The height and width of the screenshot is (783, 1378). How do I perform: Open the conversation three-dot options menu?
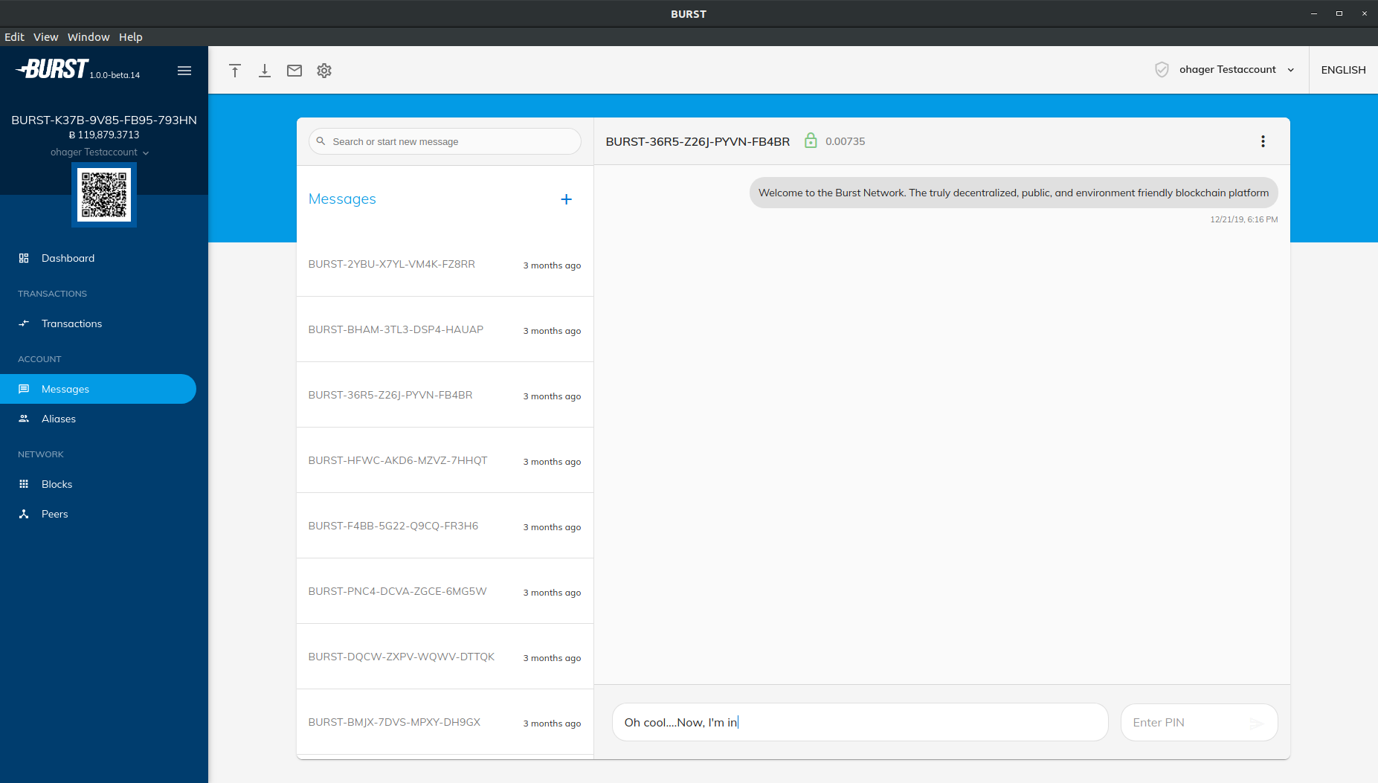point(1263,141)
